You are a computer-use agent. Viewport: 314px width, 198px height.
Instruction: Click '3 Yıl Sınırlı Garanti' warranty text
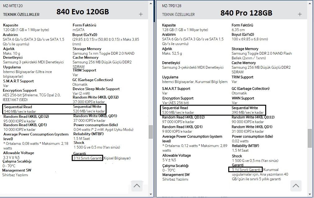click(87, 158)
